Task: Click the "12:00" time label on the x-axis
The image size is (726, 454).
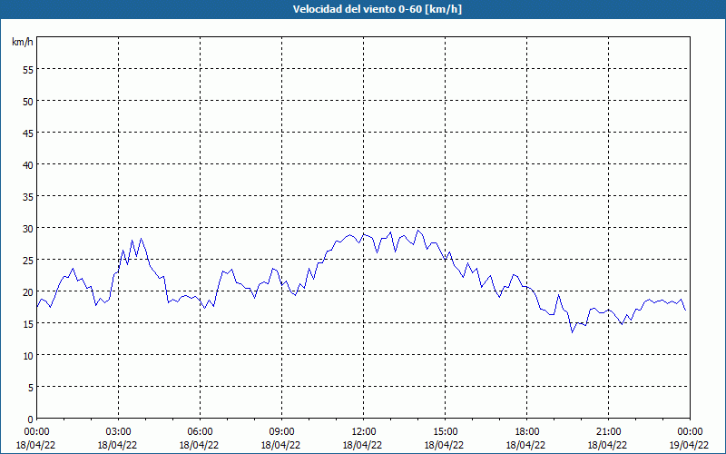Action: (x=364, y=432)
